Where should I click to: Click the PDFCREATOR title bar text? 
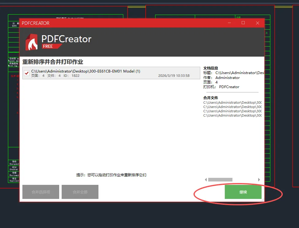[x=36, y=23]
